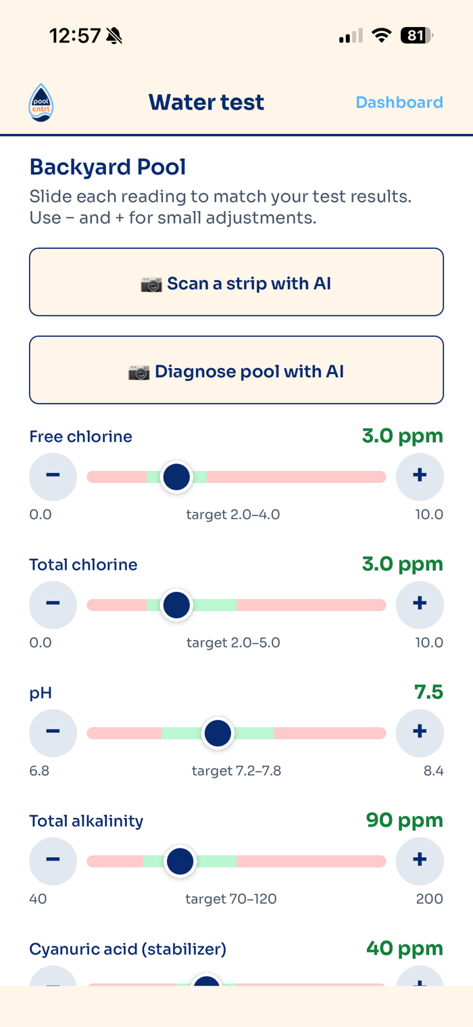Tap Diagnose pool with AI button
This screenshot has width=473, height=1027.
pyautogui.click(x=236, y=370)
